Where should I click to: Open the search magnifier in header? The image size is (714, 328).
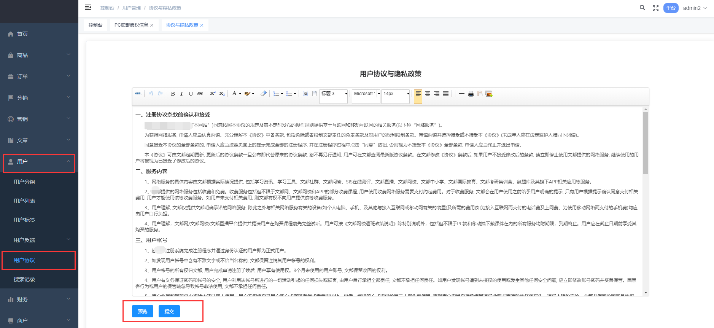pos(642,8)
